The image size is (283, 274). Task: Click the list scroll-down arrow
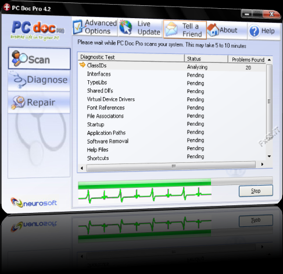point(269,156)
